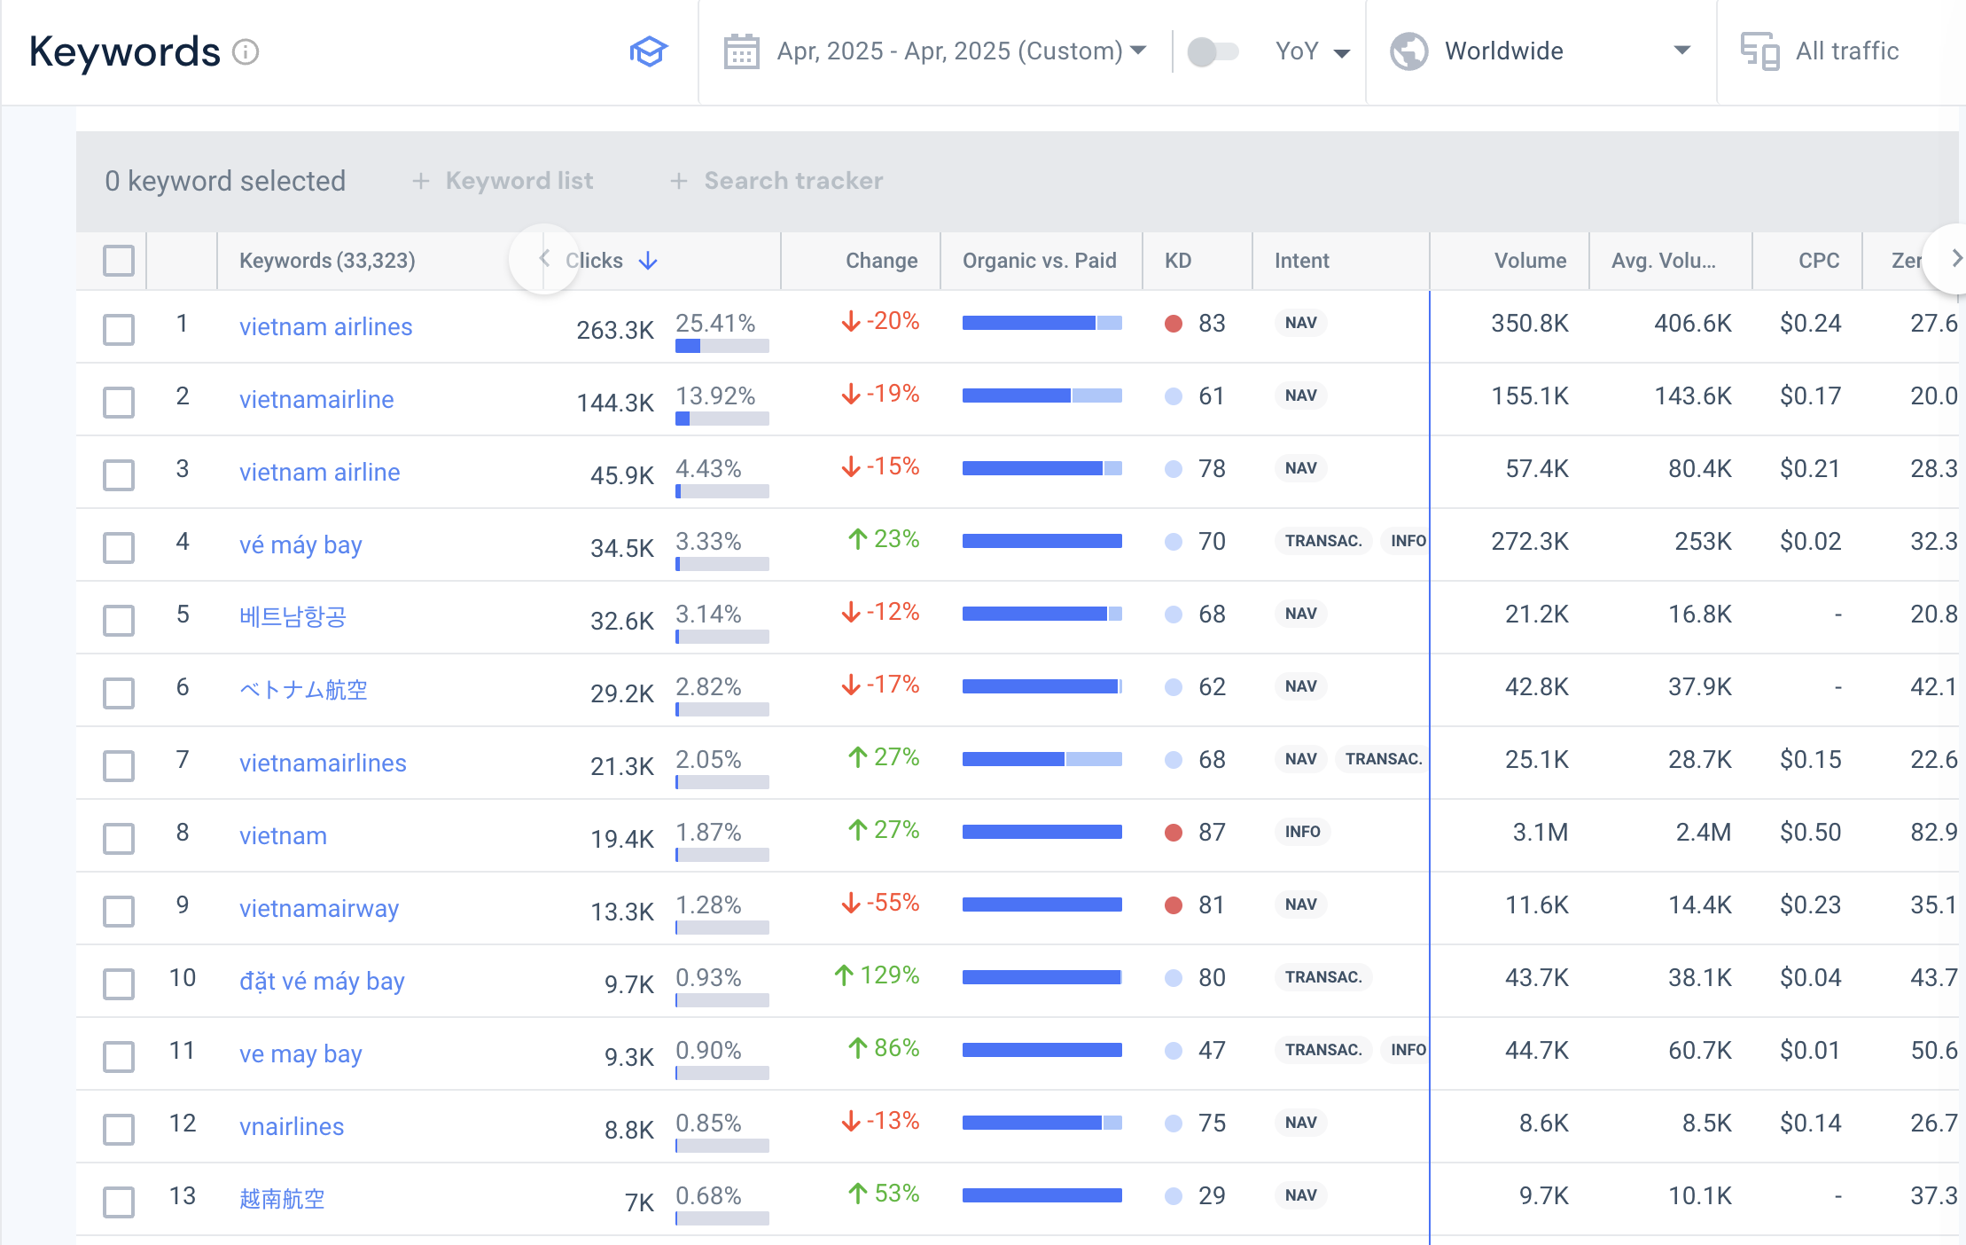Image resolution: width=1966 pixels, height=1245 pixels.
Task: Tick the checkbox for 越南航空 row
Action: pyautogui.click(x=119, y=1202)
